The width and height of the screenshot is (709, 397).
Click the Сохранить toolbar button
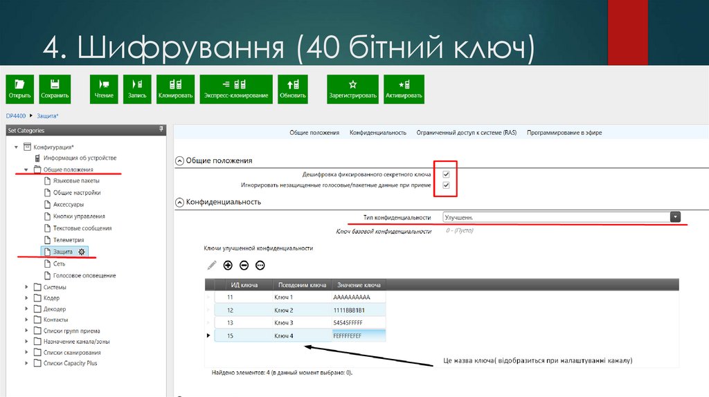[55, 89]
